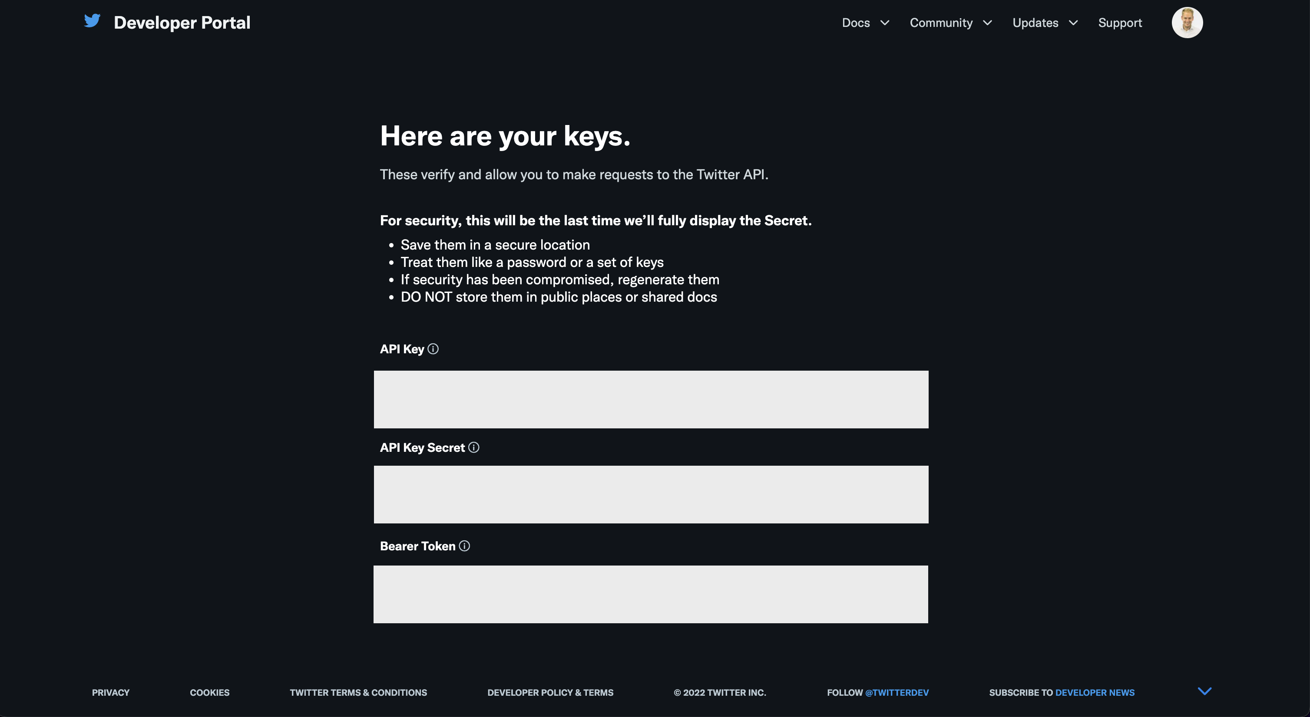Open the Privacy footer link

click(111, 693)
